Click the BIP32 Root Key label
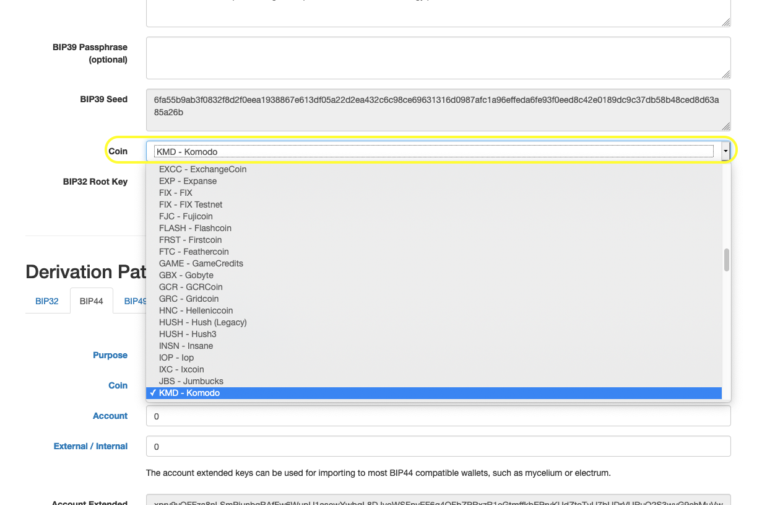Screen dimensions: 762x505 pos(95,182)
